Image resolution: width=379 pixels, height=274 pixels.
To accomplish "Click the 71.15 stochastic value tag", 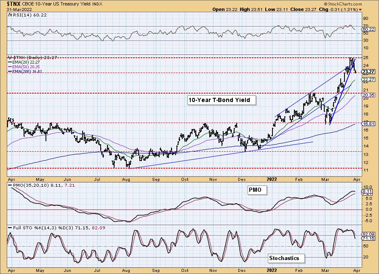I will click(369, 239).
